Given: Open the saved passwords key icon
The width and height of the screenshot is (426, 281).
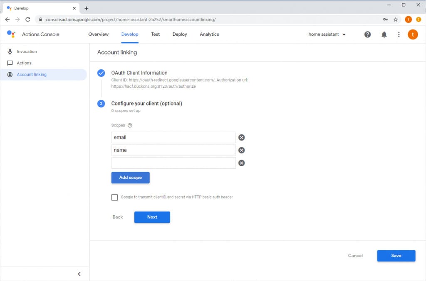Looking at the screenshot, I should [385, 20].
